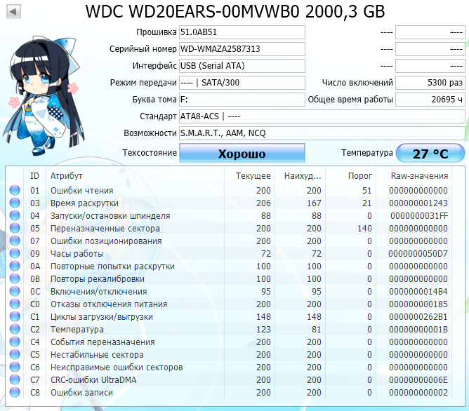Select the Число включений field 5300 раз

[x=430, y=83]
